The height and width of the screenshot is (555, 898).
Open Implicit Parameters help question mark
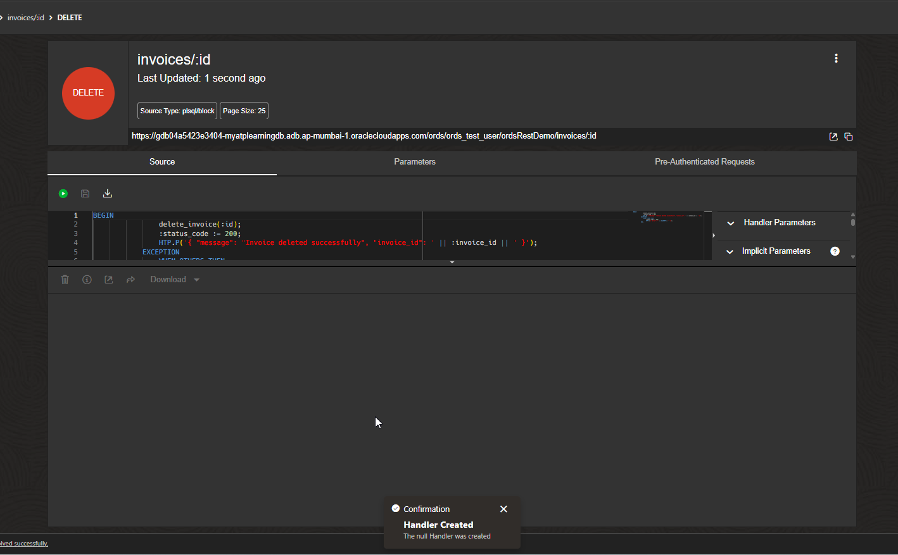point(835,251)
